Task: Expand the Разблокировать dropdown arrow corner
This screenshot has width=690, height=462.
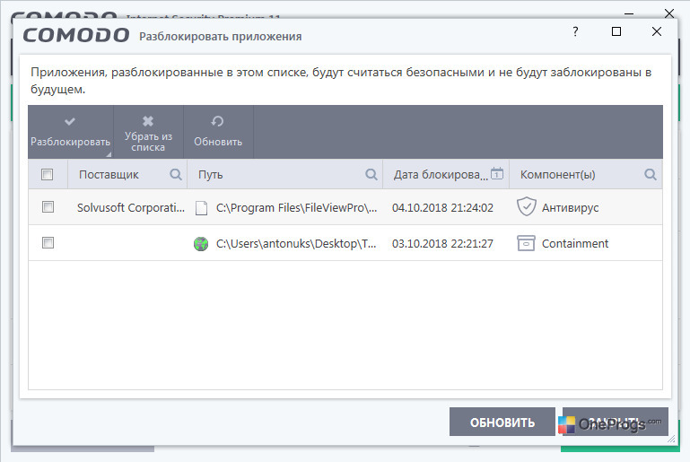Action: pos(109,154)
